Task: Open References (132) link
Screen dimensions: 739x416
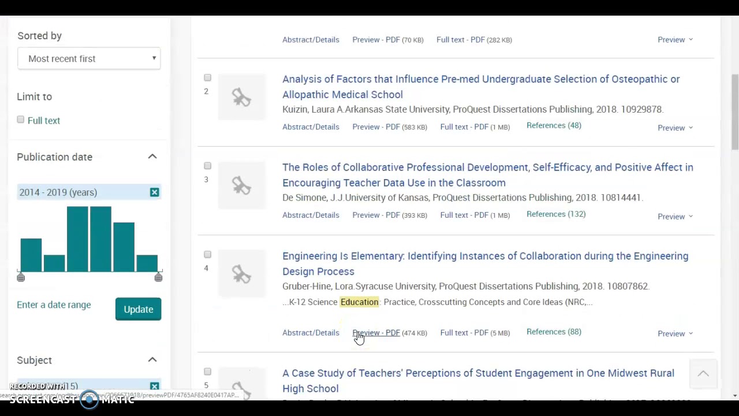Action: click(556, 214)
